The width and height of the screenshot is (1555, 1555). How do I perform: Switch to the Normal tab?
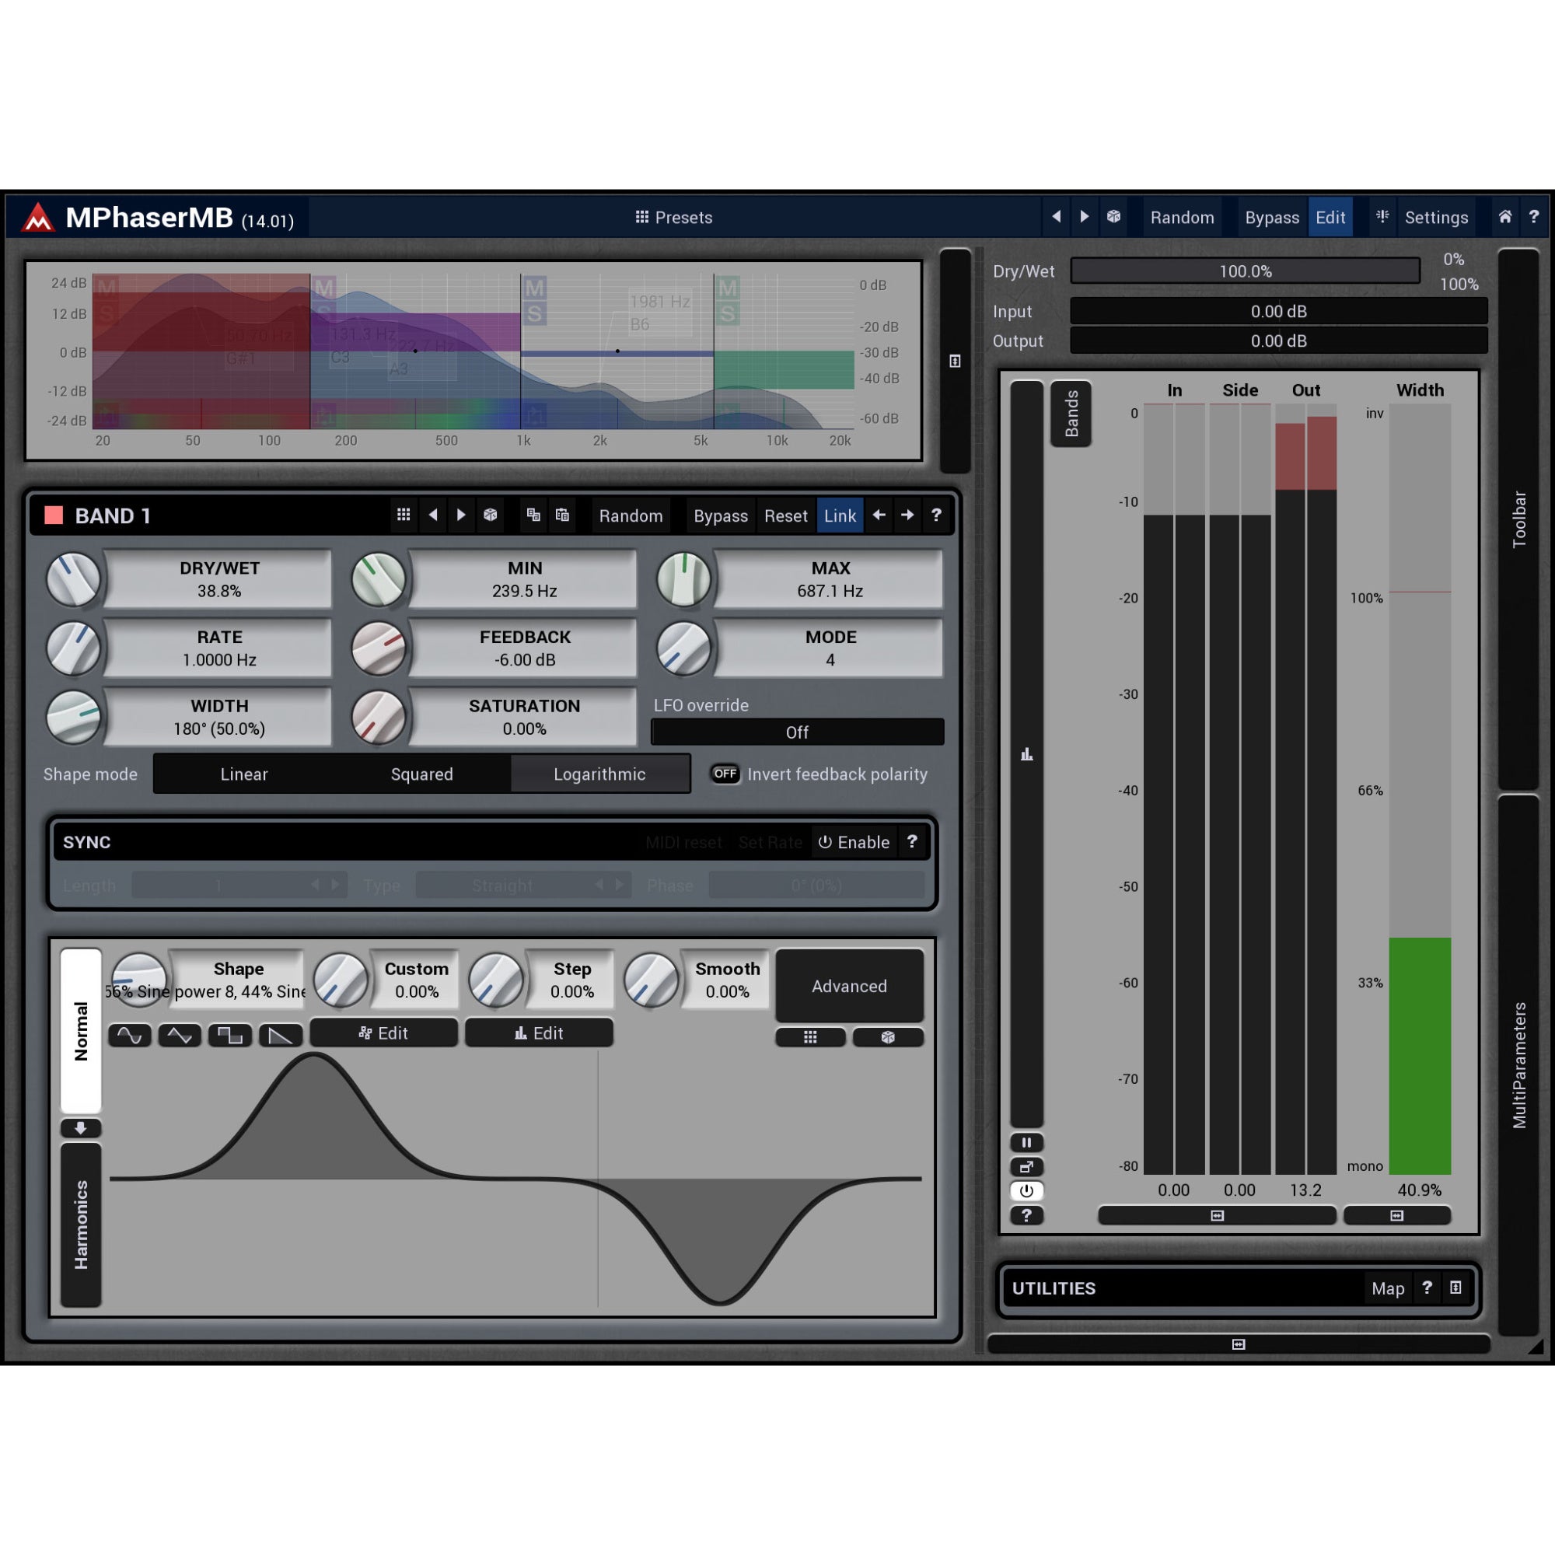(x=82, y=1031)
